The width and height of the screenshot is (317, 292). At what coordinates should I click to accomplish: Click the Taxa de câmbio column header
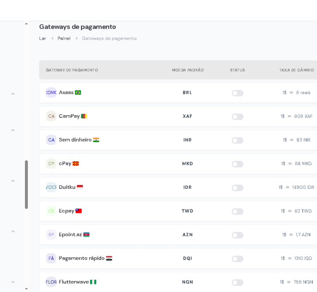(297, 70)
